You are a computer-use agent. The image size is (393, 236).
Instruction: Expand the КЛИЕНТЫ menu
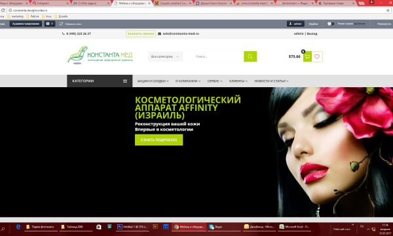(x=238, y=81)
